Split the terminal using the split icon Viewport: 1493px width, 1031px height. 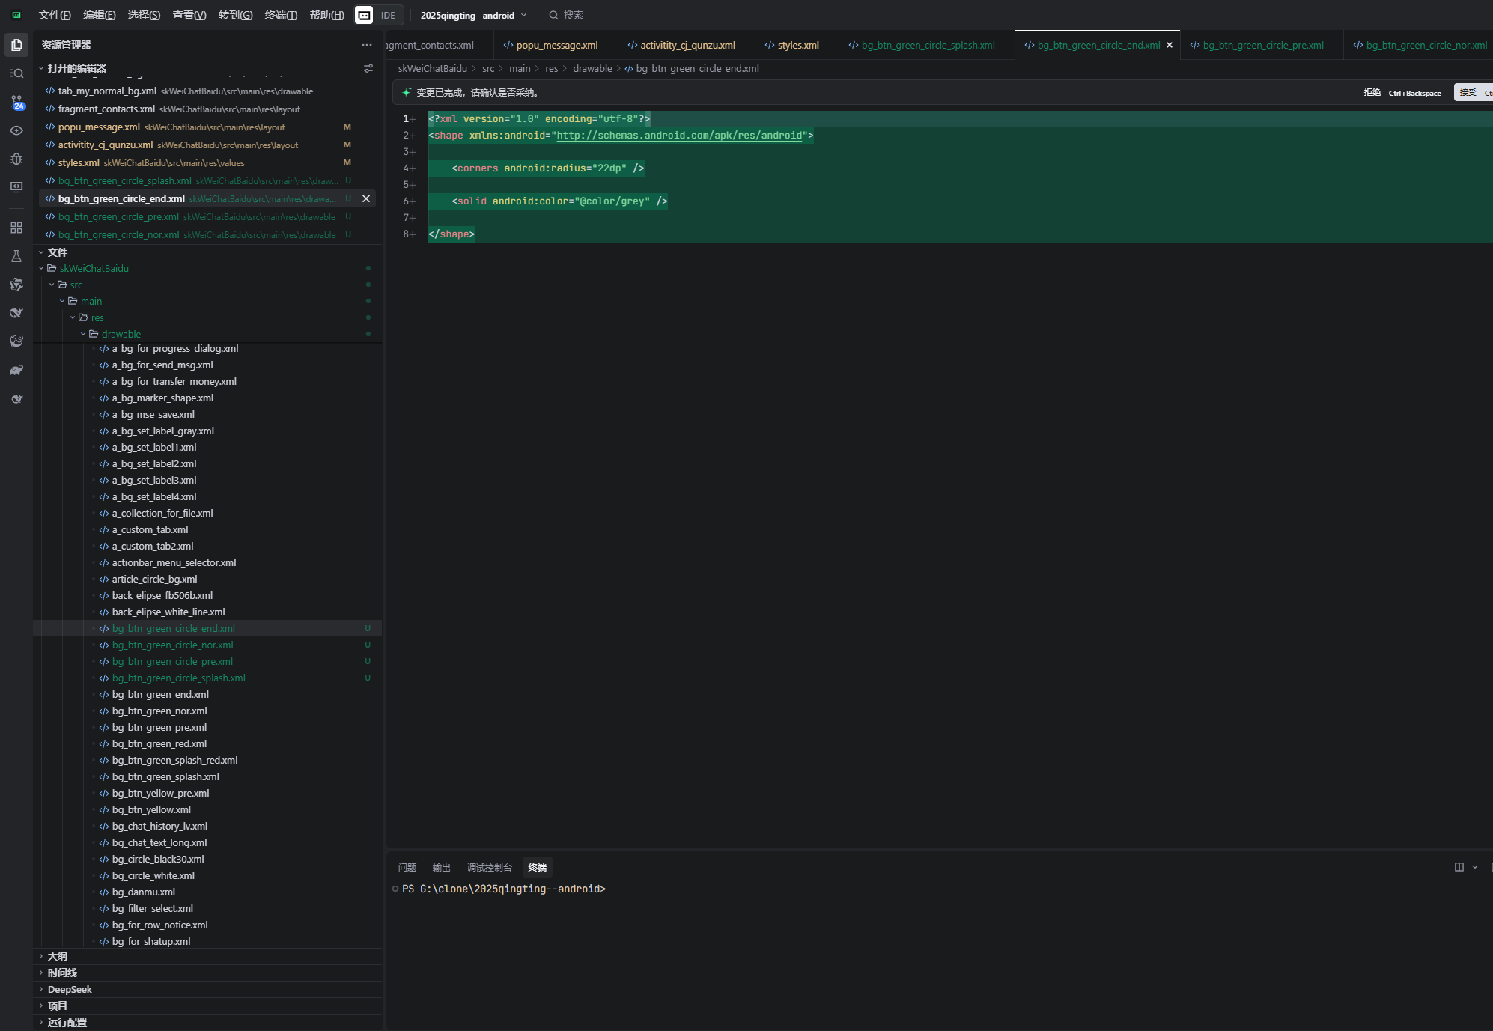(x=1459, y=867)
